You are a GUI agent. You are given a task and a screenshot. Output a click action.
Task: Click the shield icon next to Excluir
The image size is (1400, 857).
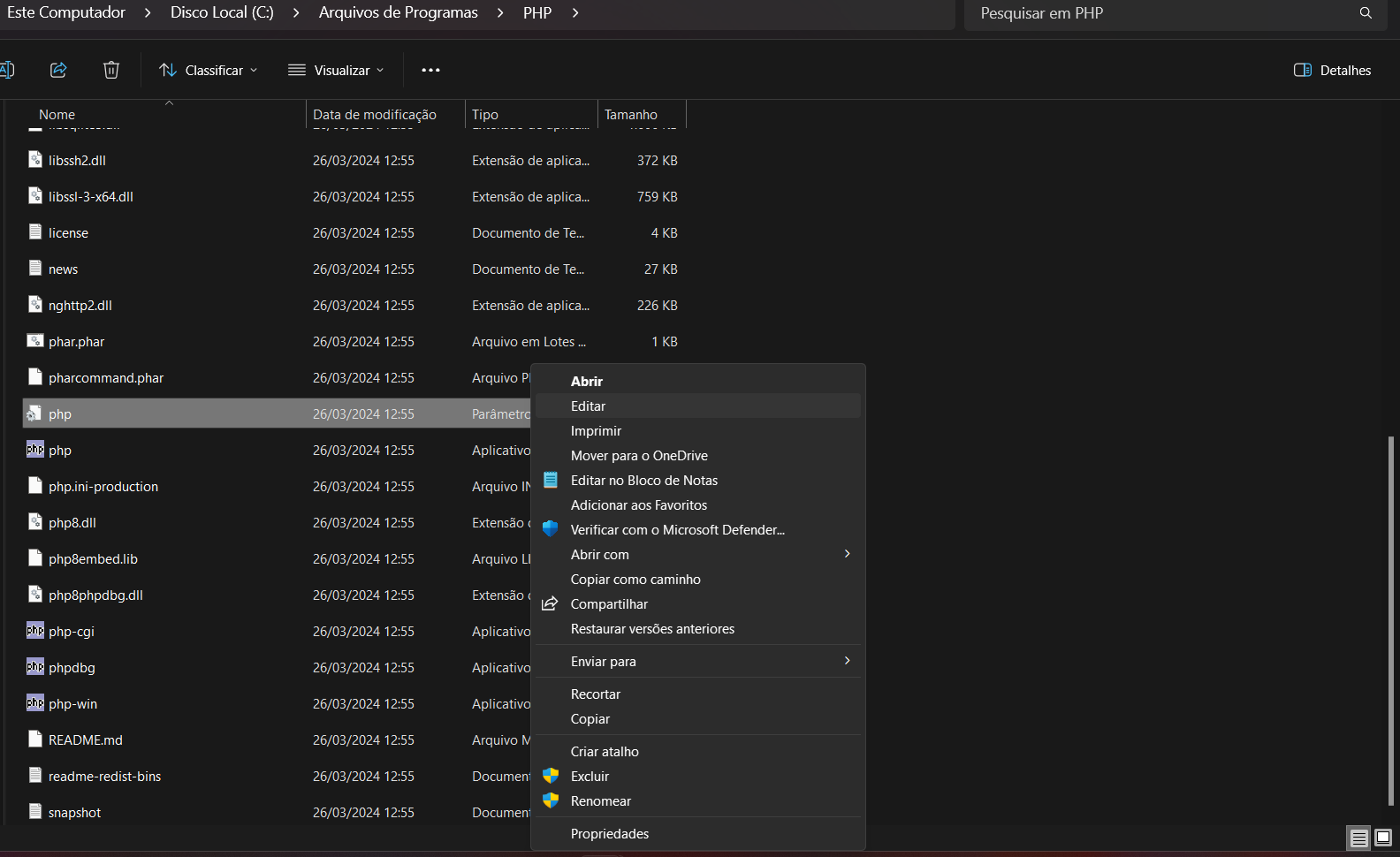point(550,776)
